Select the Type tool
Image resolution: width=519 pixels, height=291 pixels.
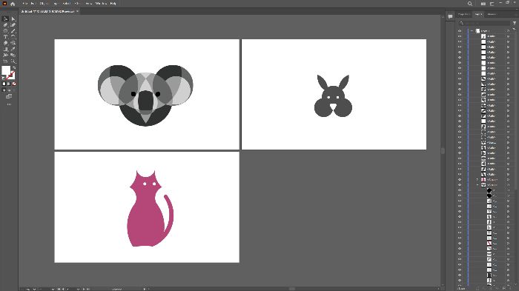(x=5, y=37)
